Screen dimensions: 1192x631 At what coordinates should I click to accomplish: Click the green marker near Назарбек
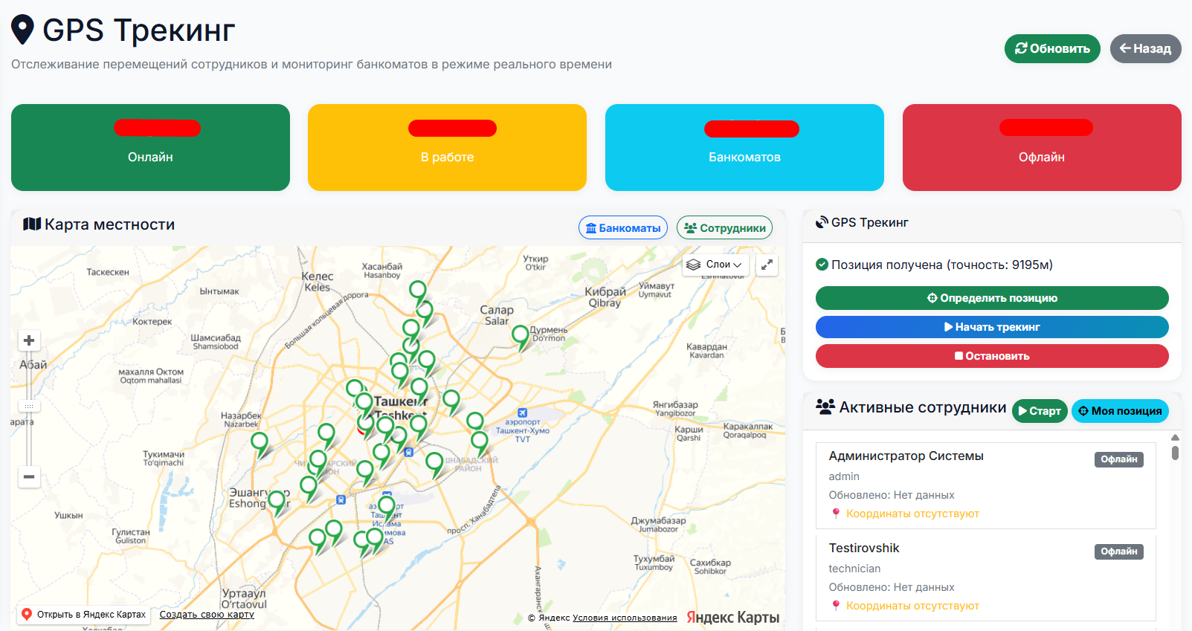point(260,442)
